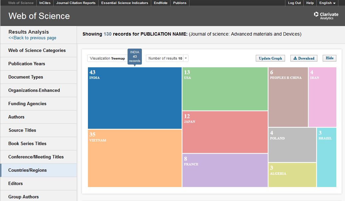Select Web of Science top tab
Image resolution: width=345 pixels, height=201 pixels.
tap(21, 3)
